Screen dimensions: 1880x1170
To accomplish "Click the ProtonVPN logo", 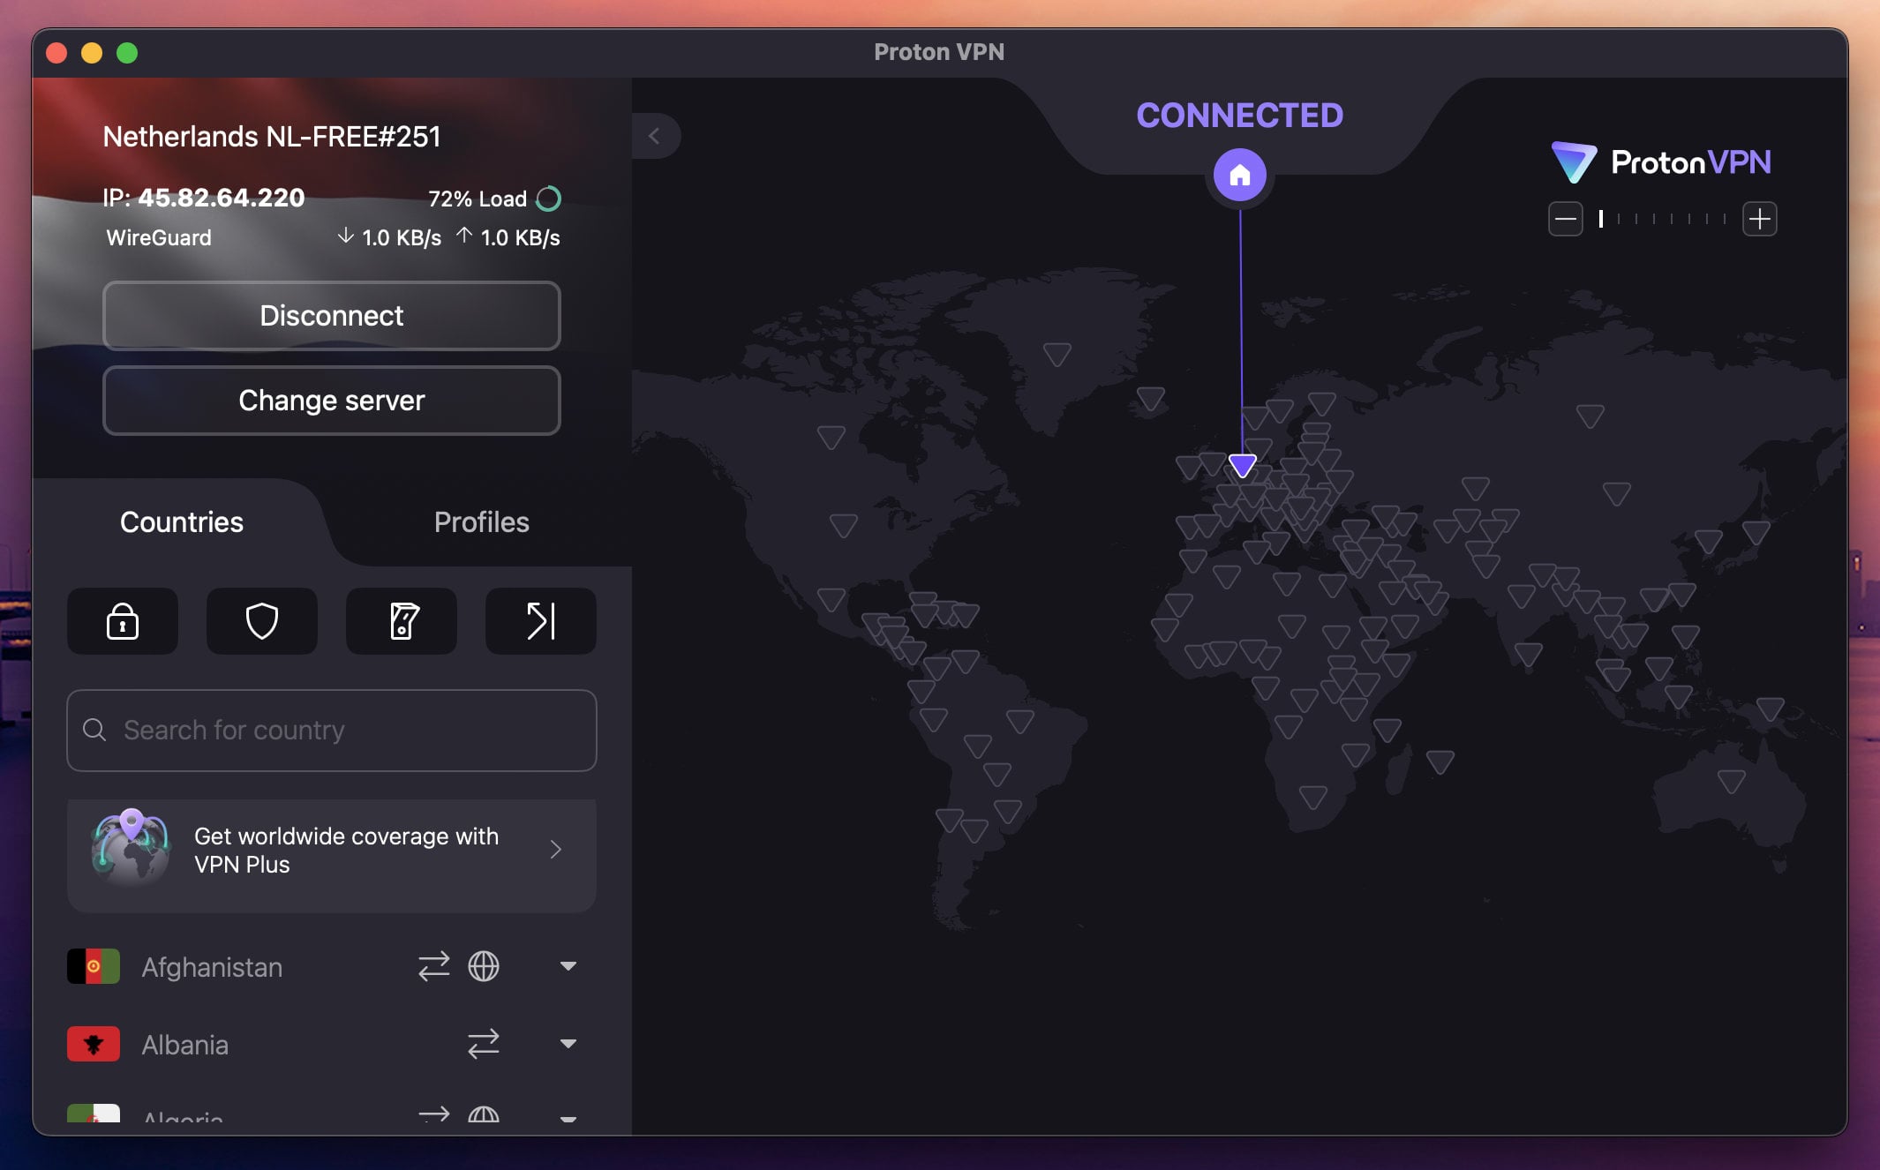I will [x=1661, y=162].
